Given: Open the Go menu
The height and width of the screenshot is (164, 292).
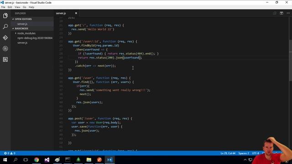Looking at the screenshot, I should 24,7.
